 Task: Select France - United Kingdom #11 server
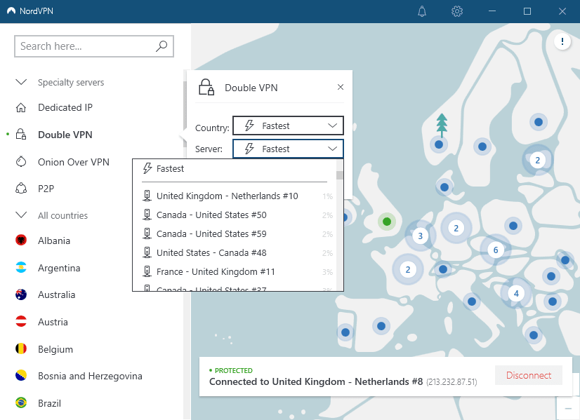234,271
